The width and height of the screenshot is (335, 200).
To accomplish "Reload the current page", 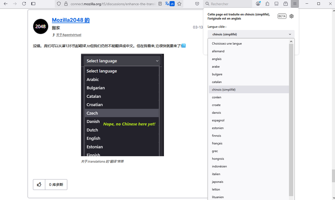I will click(x=24, y=4).
